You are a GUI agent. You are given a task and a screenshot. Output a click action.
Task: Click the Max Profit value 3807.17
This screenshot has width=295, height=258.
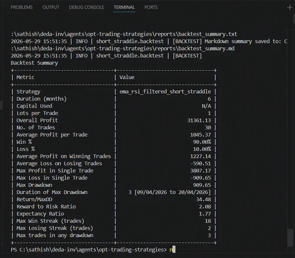(200, 171)
